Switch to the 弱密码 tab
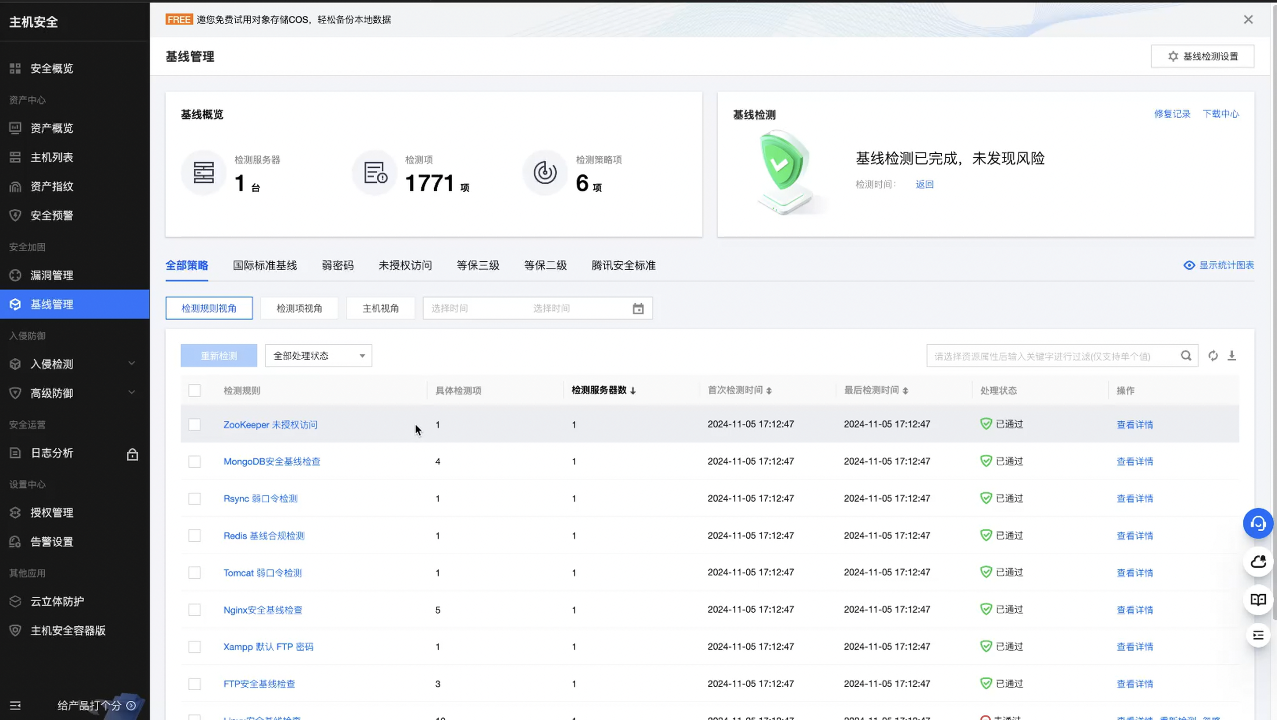The width and height of the screenshot is (1277, 720). click(337, 265)
